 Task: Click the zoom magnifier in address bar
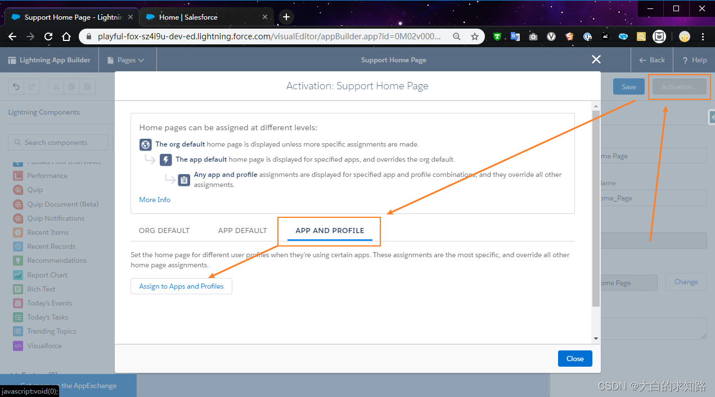[457, 36]
